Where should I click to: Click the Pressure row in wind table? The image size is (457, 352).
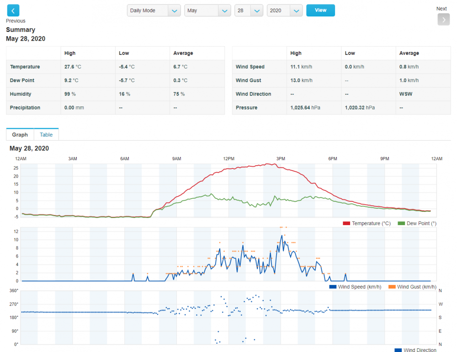pyautogui.click(x=246, y=108)
